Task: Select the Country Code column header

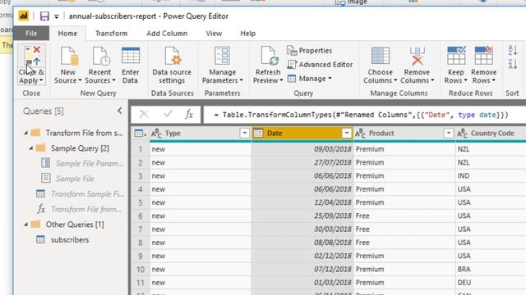Action: (x=491, y=134)
